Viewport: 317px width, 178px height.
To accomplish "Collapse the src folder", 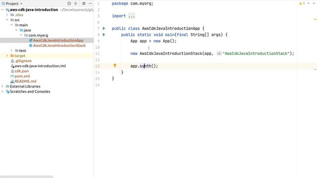I will [7, 20].
